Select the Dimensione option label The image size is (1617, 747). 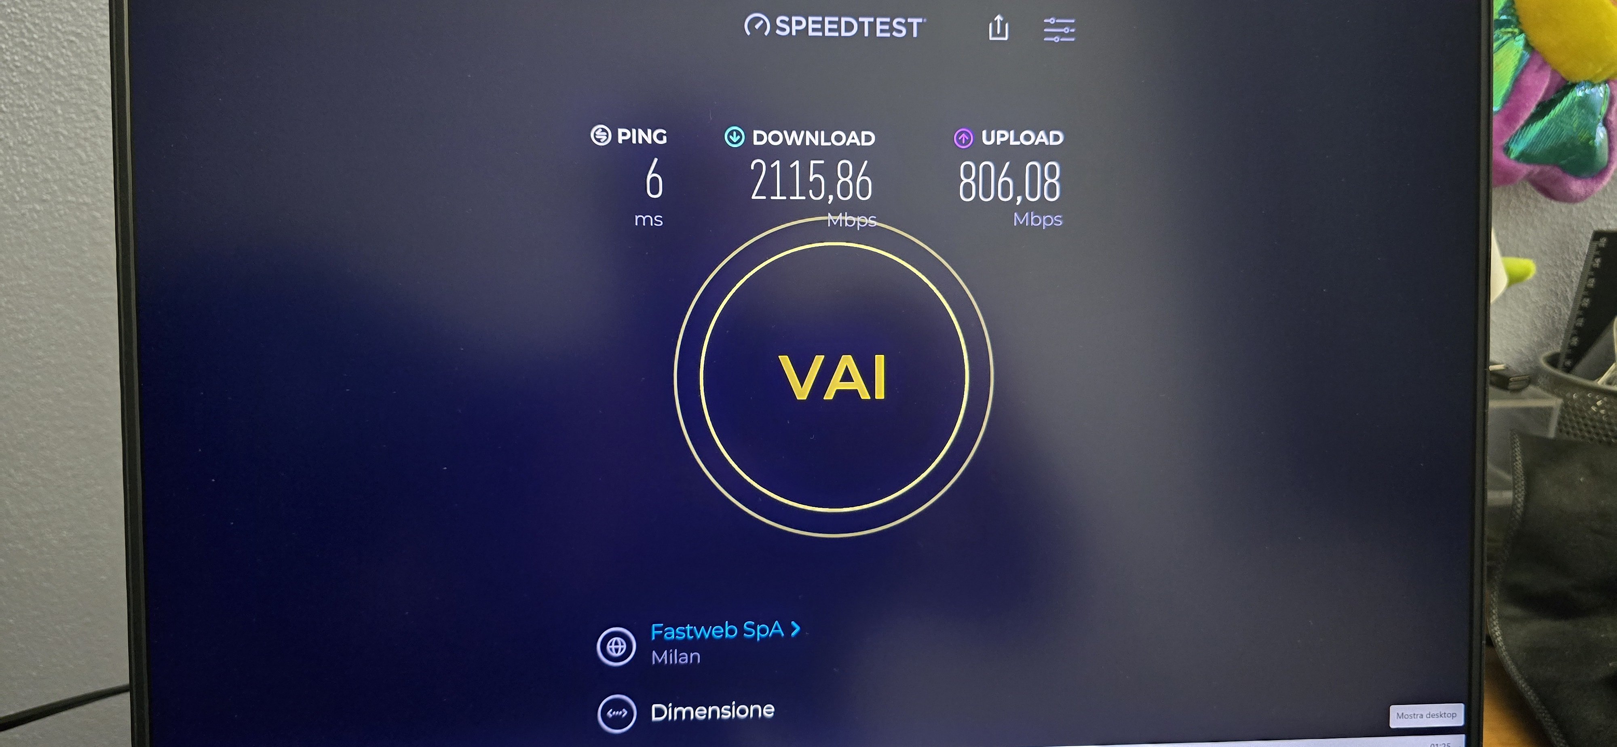pos(712,711)
